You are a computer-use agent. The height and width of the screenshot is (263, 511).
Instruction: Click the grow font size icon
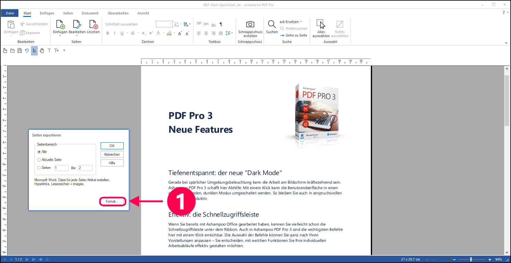pyautogui.click(x=180, y=33)
